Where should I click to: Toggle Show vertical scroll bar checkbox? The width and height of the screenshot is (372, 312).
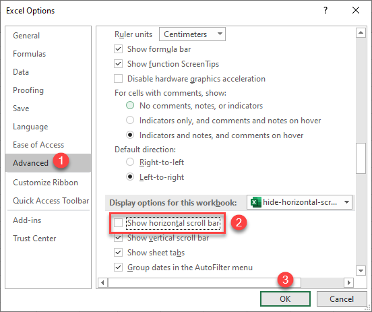[118, 238]
